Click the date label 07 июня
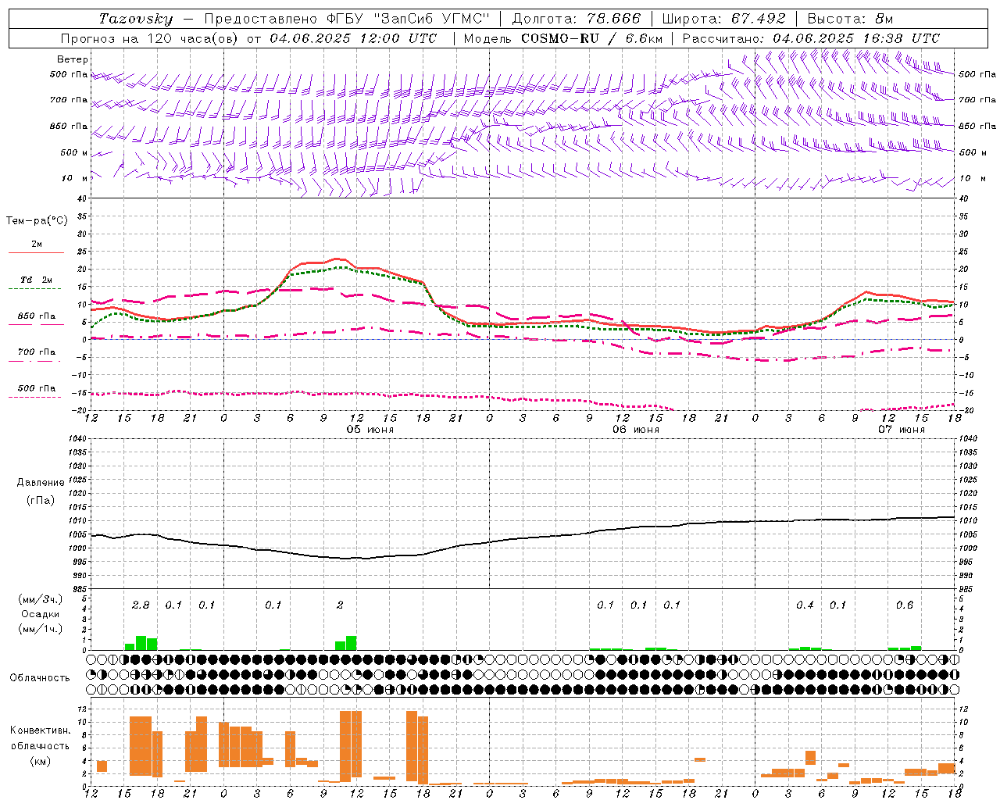This screenshot has height=800, width=1000. point(901,430)
